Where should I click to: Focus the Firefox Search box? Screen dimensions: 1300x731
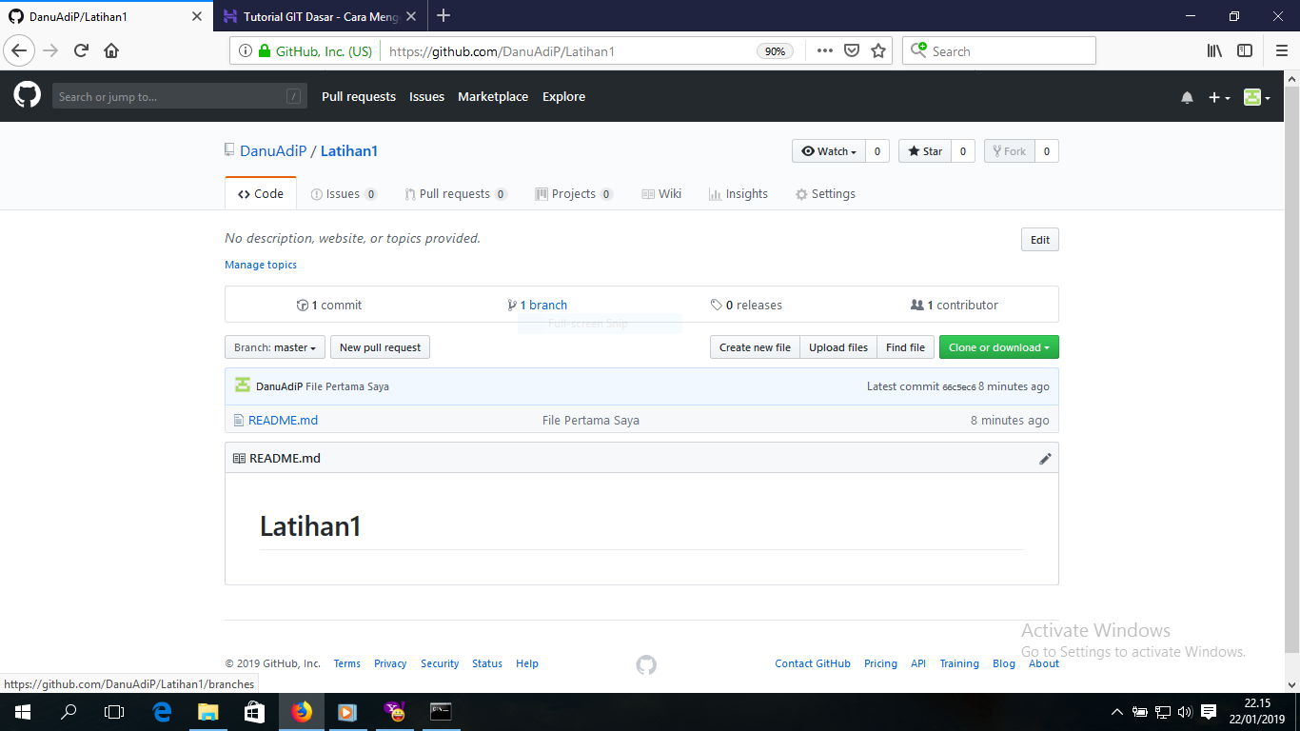point(998,50)
